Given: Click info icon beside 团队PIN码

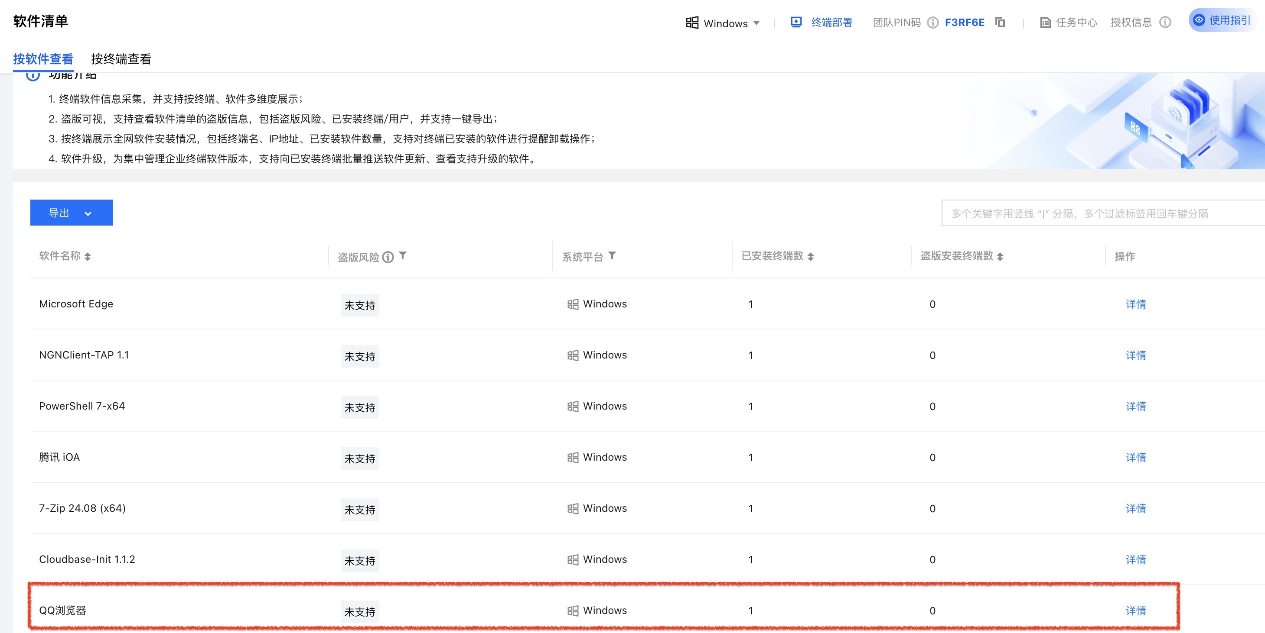Looking at the screenshot, I should 932,23.
